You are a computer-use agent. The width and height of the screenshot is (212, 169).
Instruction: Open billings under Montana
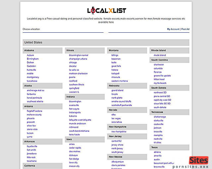coord(115,55)
